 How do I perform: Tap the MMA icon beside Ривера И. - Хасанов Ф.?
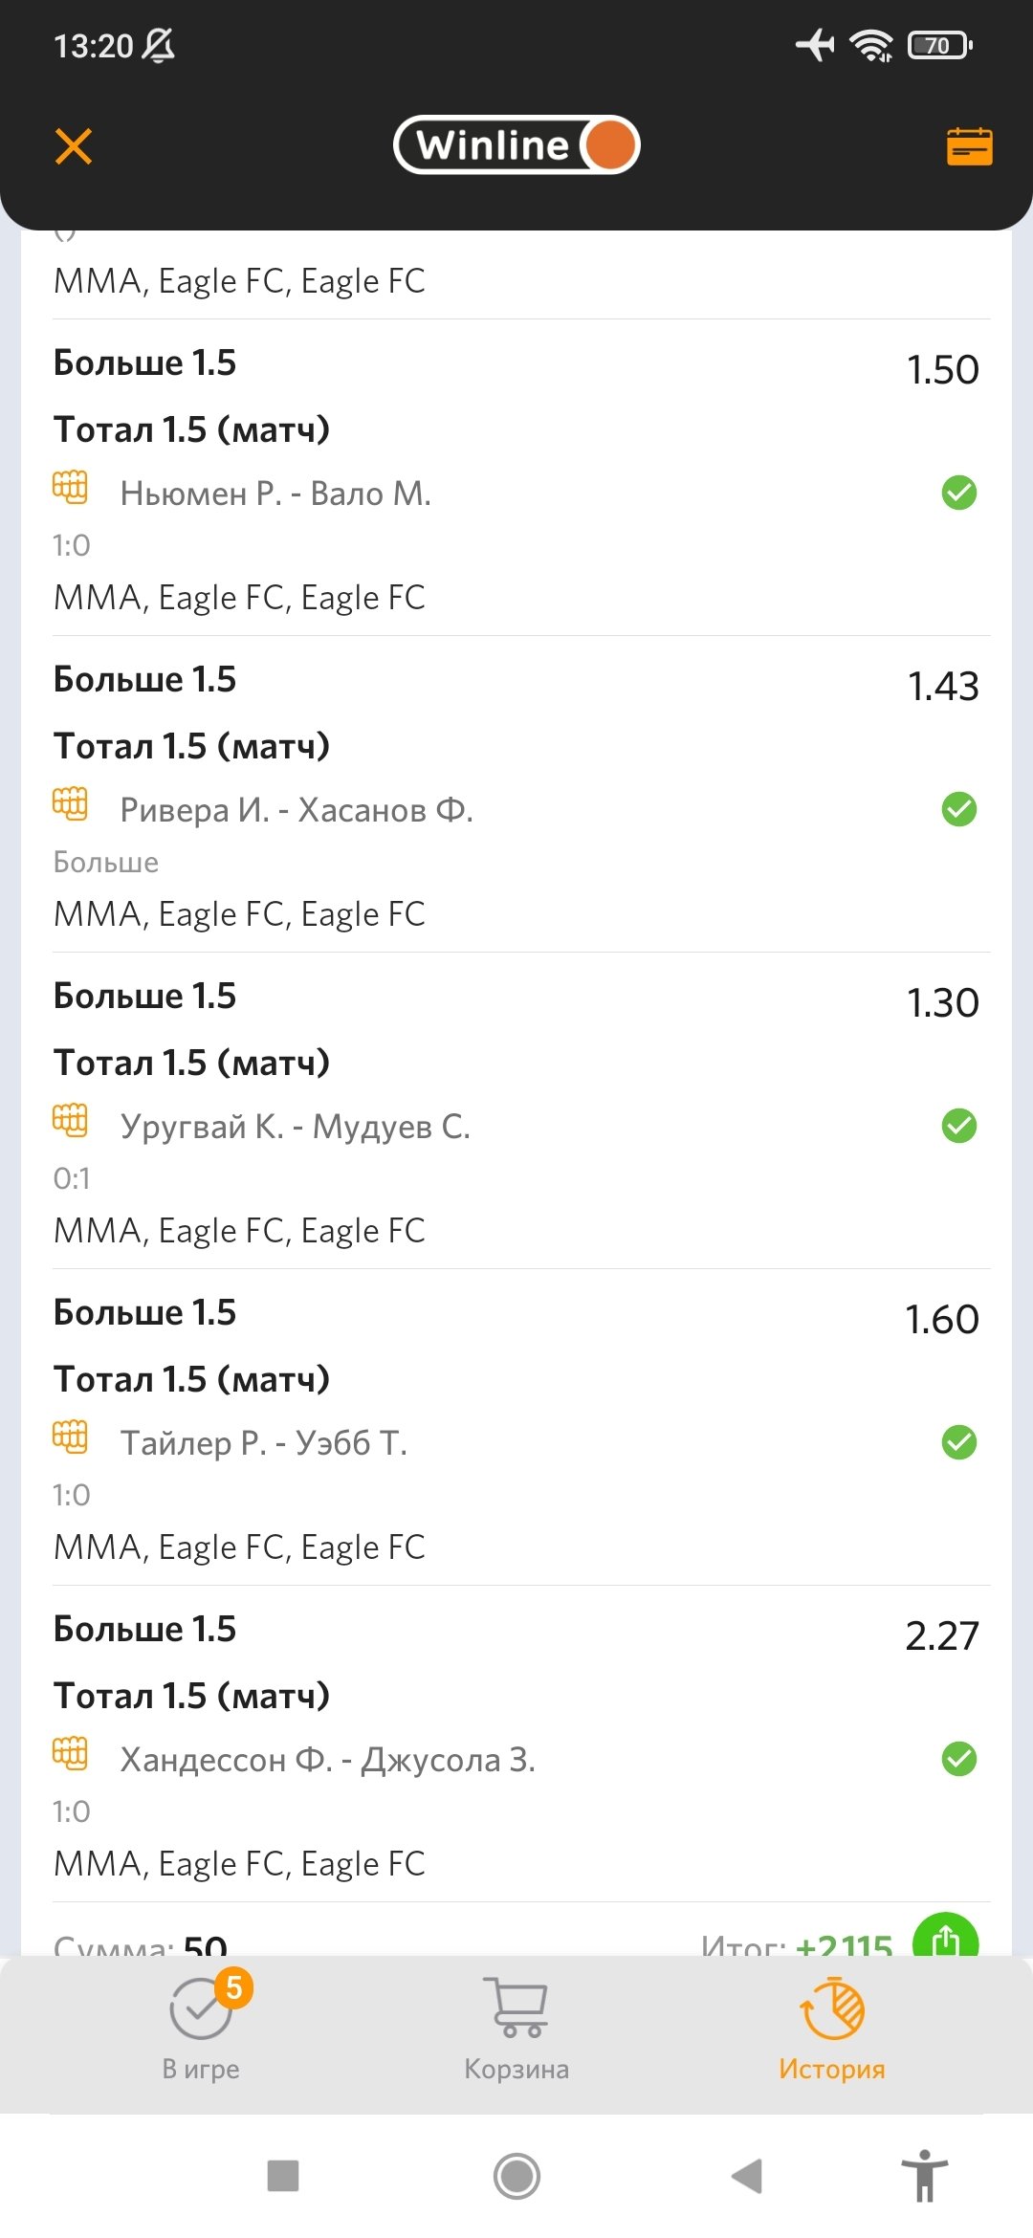(x=70, y=804)
